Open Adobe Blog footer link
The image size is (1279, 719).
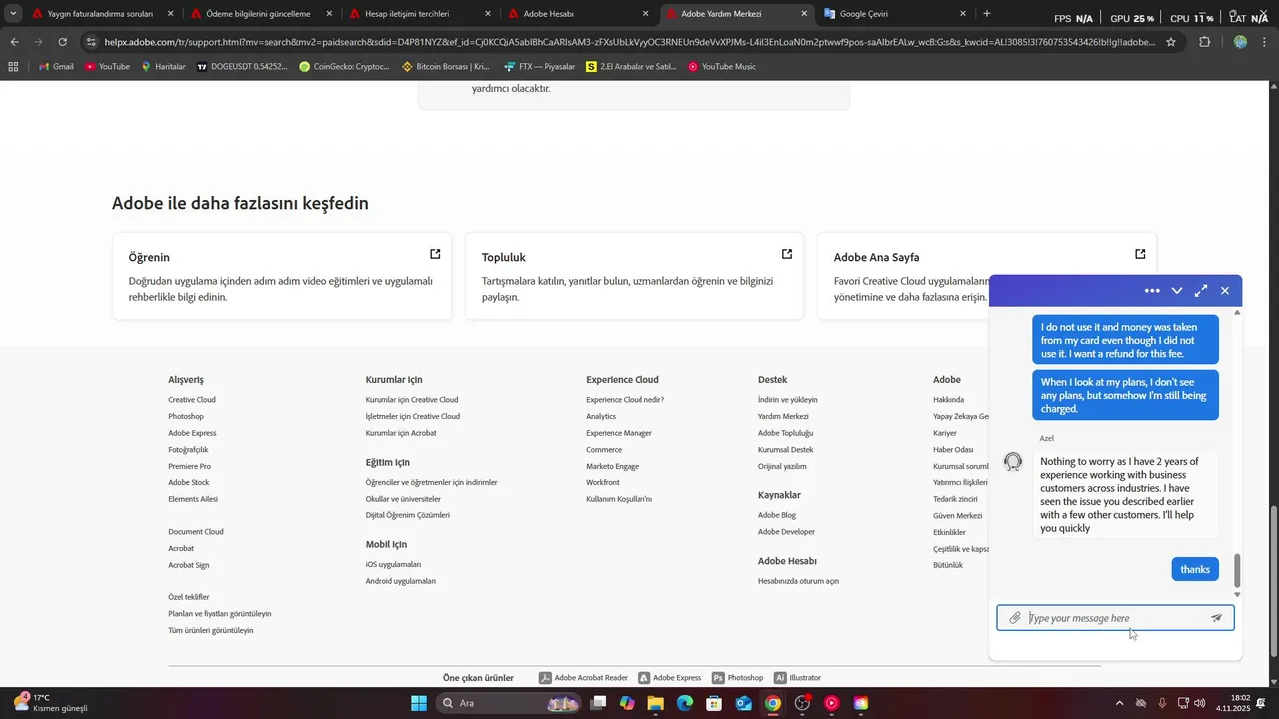pos(777,515)
